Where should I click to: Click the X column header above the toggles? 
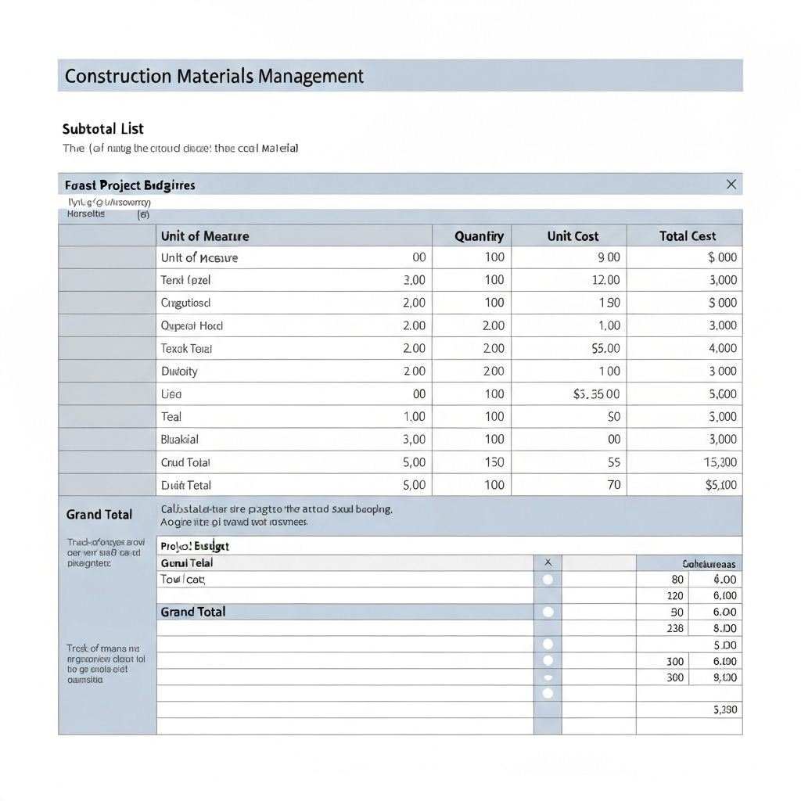[548, 562]
